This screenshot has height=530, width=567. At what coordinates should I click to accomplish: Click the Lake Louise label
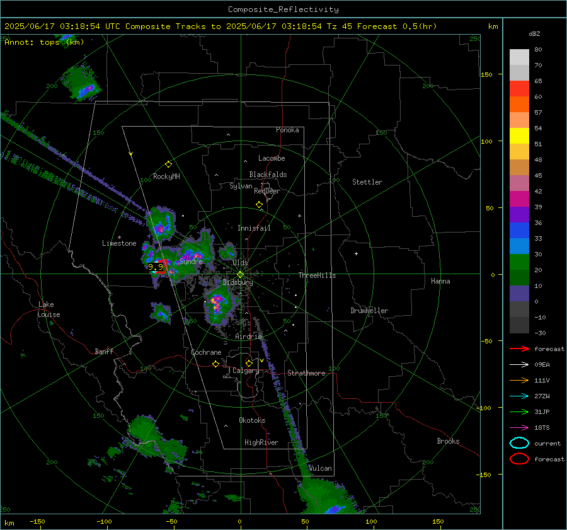click(49, 309)
